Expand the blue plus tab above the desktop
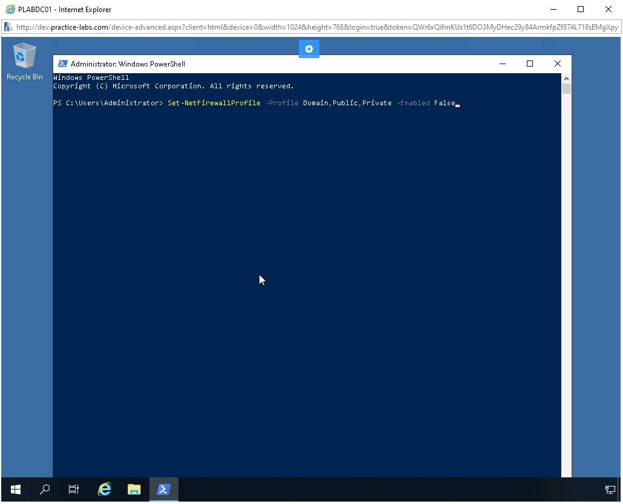This screenshot has width=623, height=504. pos(308,49)
